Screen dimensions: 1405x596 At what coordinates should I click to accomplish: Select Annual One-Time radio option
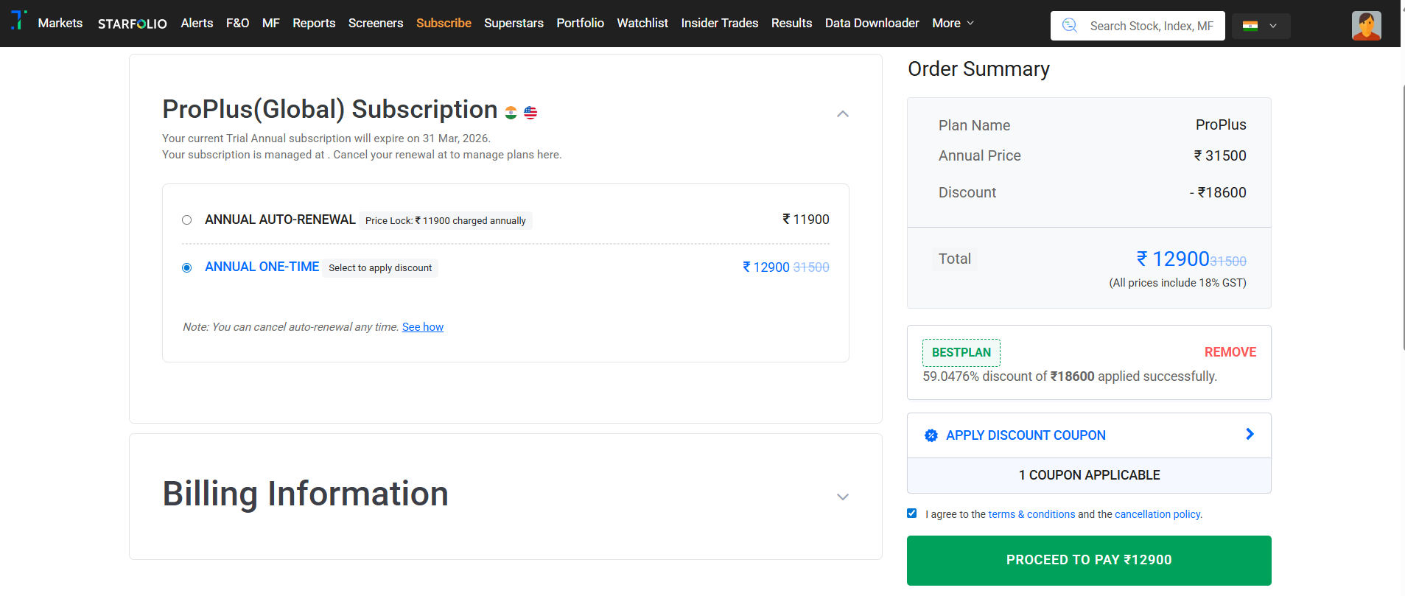(187, 267)
